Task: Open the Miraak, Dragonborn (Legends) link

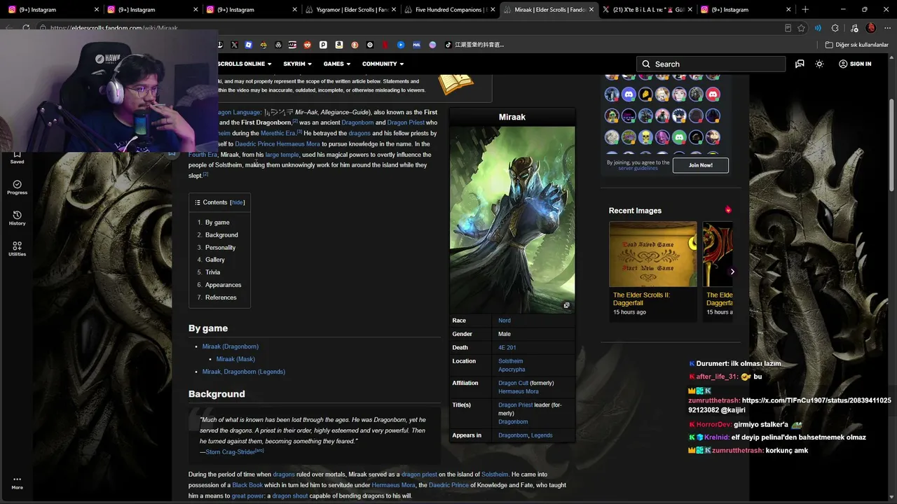Action: [244, 372]
